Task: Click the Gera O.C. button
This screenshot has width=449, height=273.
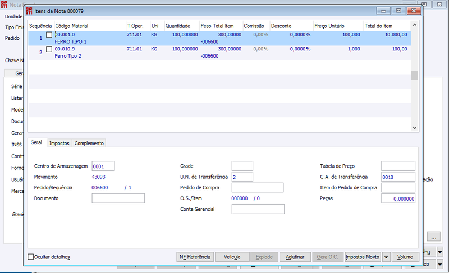Action: pos(328,257)
